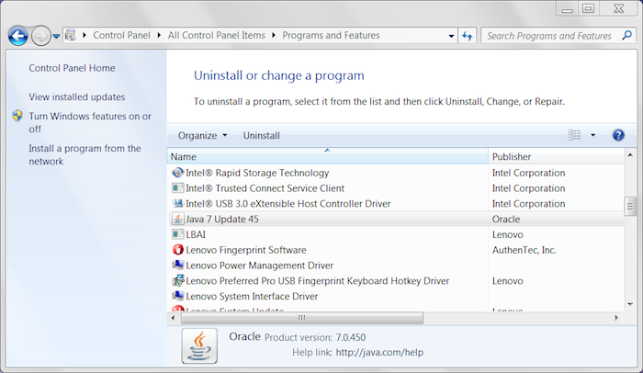Open the Help question mark icon

click(x=618, y=135)
